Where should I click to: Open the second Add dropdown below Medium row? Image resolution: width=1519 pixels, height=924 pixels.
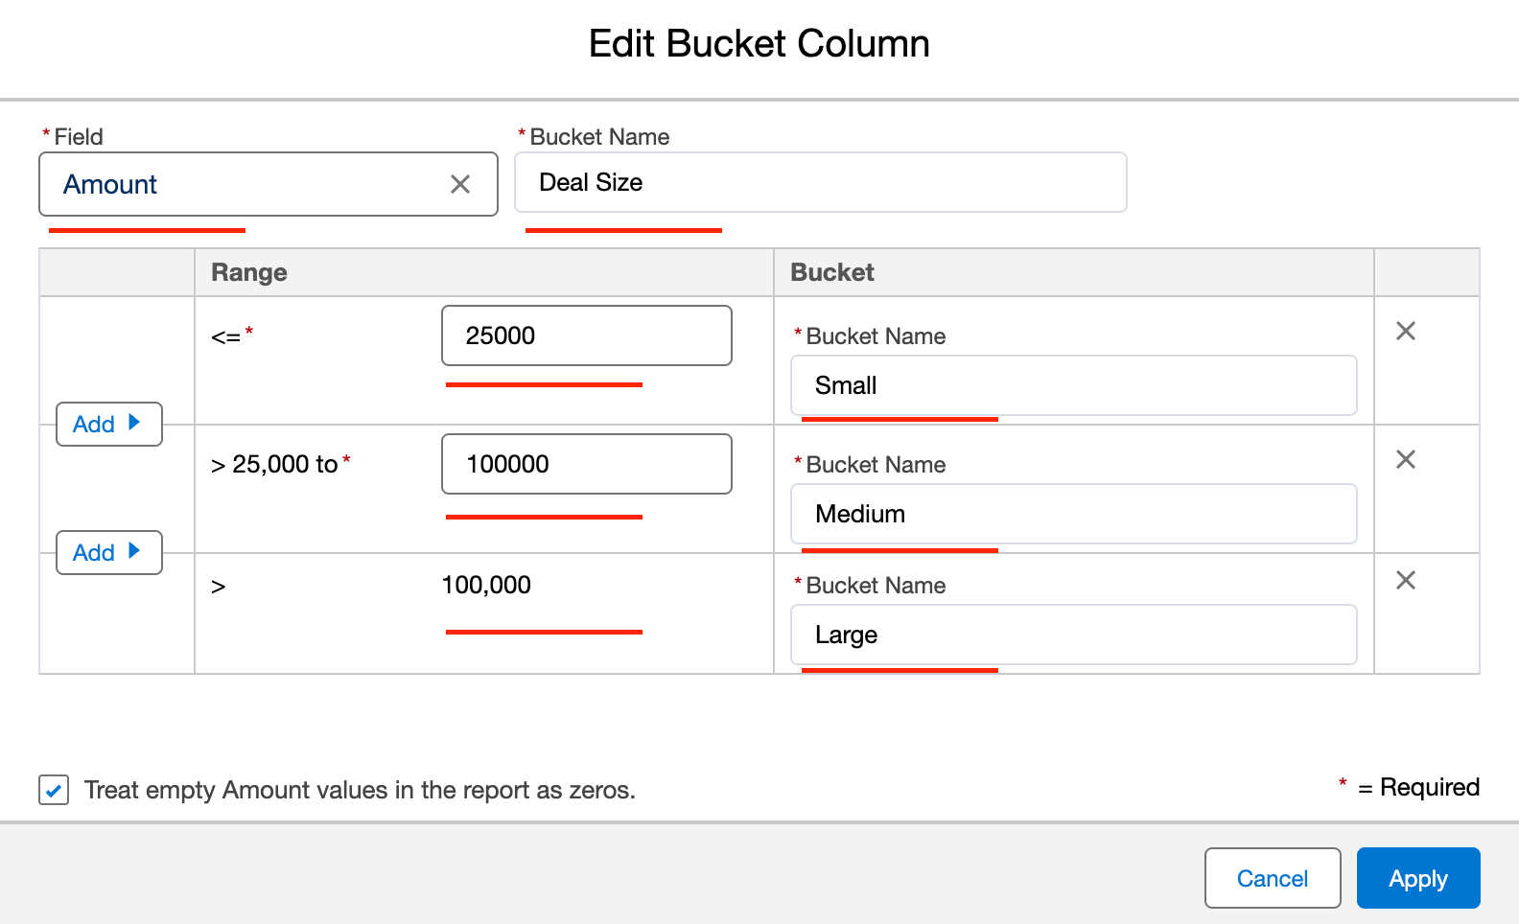click(109, 552)
